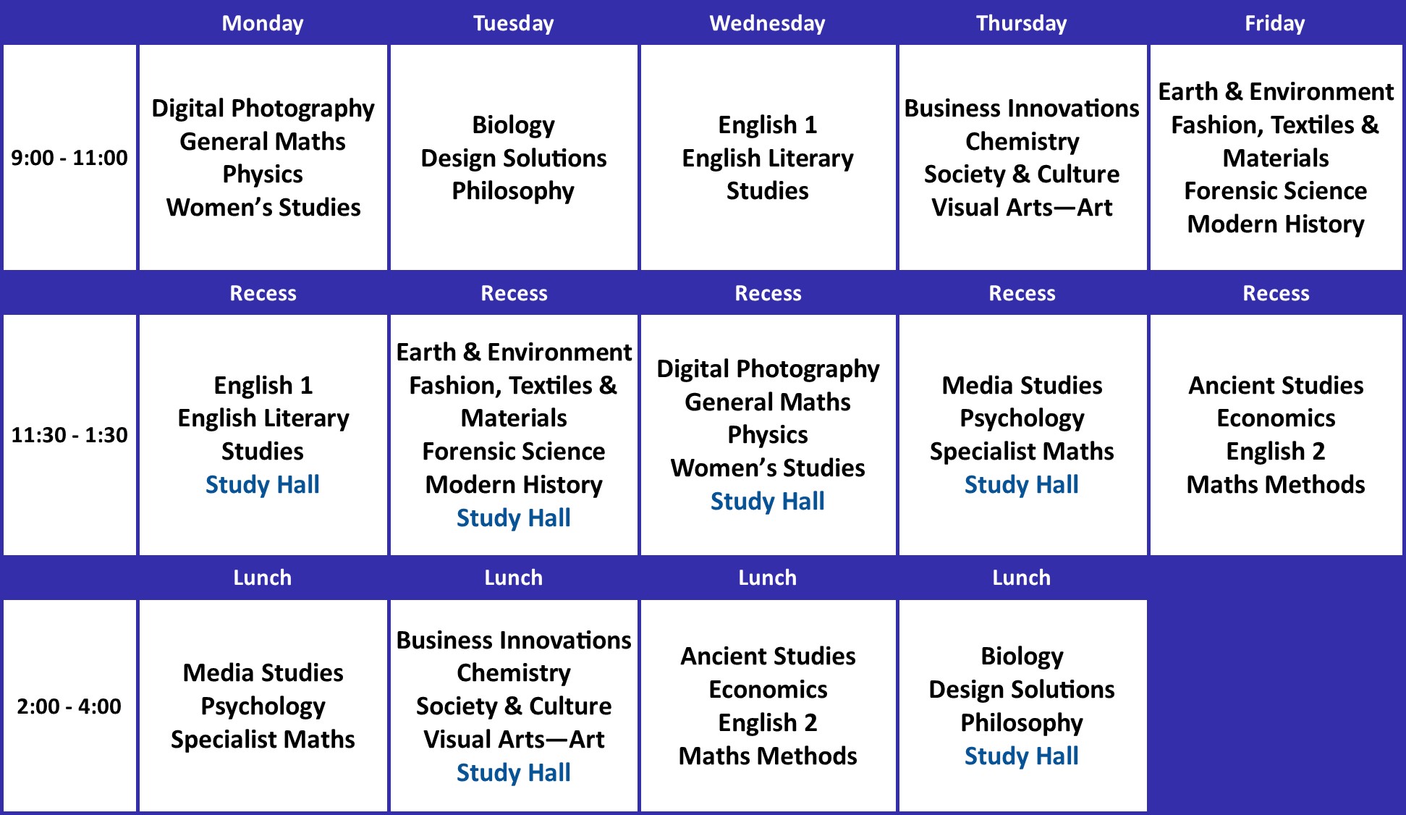Viewport: 1406px width, 815px height.
Task: Click Study Hall below Thursday afternoon Philosophy
Action: click(1021, 756)
